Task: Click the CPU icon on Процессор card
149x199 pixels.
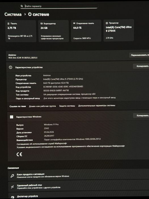Action: coord(107,23)
